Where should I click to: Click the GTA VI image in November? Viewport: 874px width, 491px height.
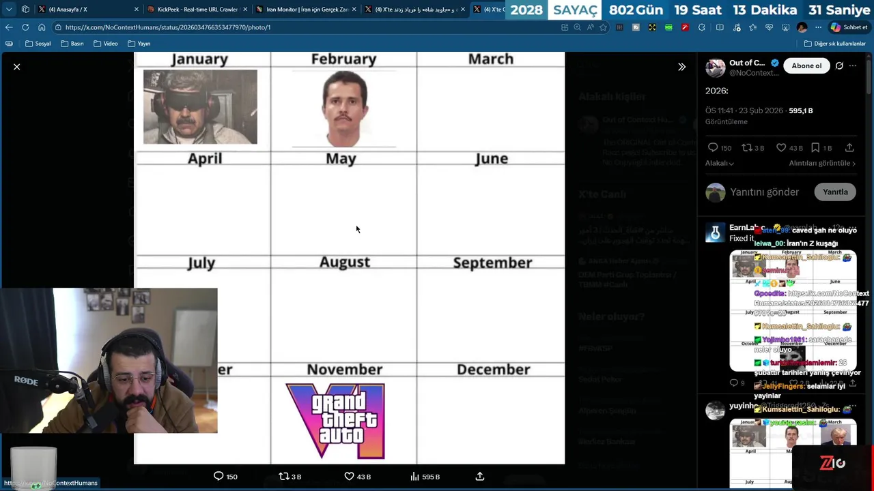tap(335, 421)
